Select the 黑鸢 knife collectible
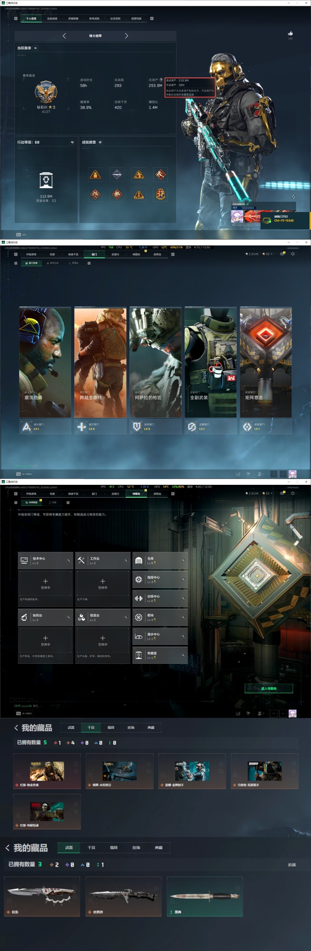Viewport: 311px width, 951px height. [205, 897]
